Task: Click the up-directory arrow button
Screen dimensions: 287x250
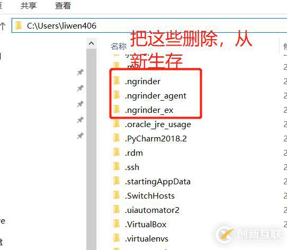Action: coord(3,26)
